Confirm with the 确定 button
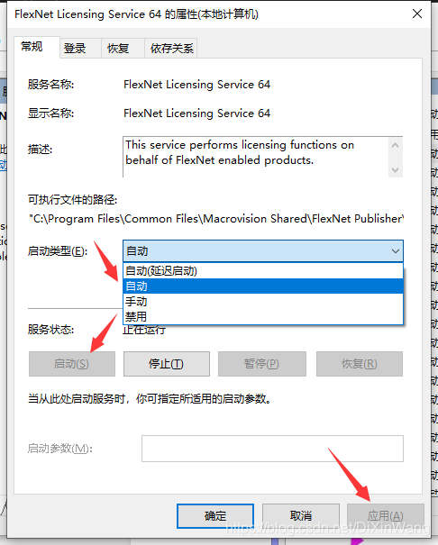Viewport: 438px width, 545px height. point(215,516)
